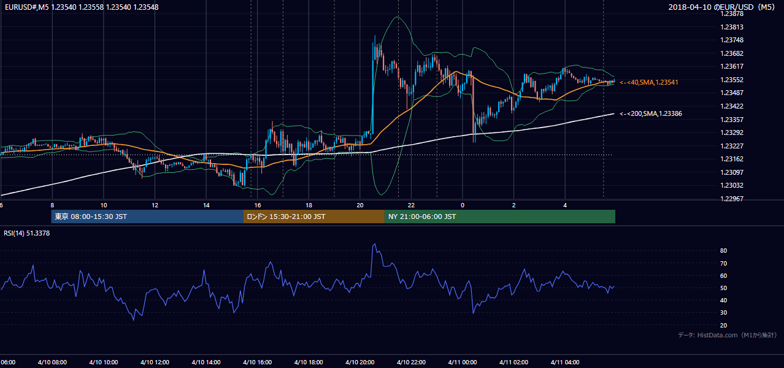Click hour marker 22 on chart axis
Viewport: 784px width, 368px height.
pos(411,205)
